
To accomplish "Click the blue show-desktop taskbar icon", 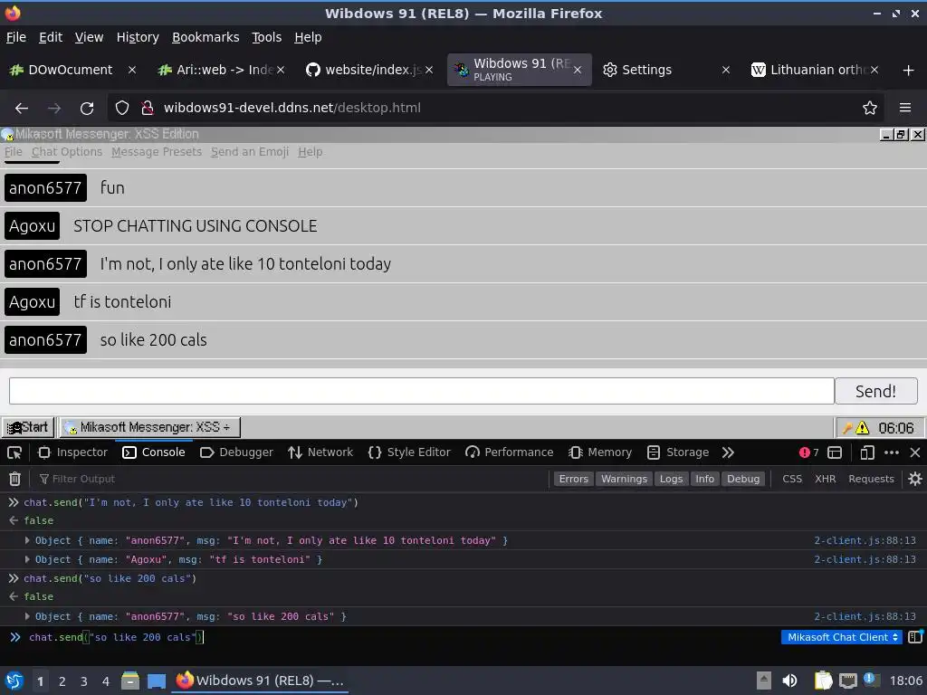I will [x=157, y=681].
